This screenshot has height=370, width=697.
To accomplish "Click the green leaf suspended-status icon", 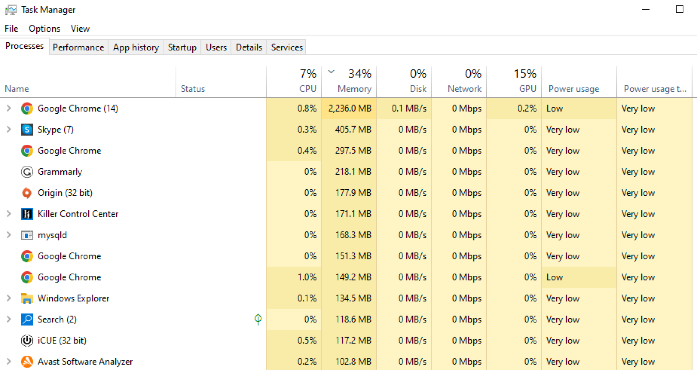I will 258,319.
